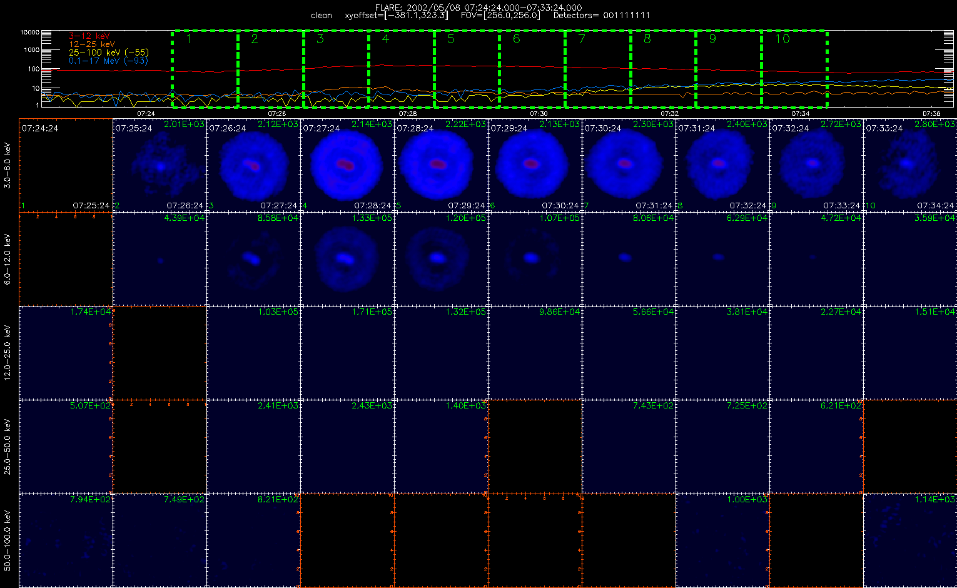
Task: Click the 1.40E+03 peak value
Action: pos(466,405)
